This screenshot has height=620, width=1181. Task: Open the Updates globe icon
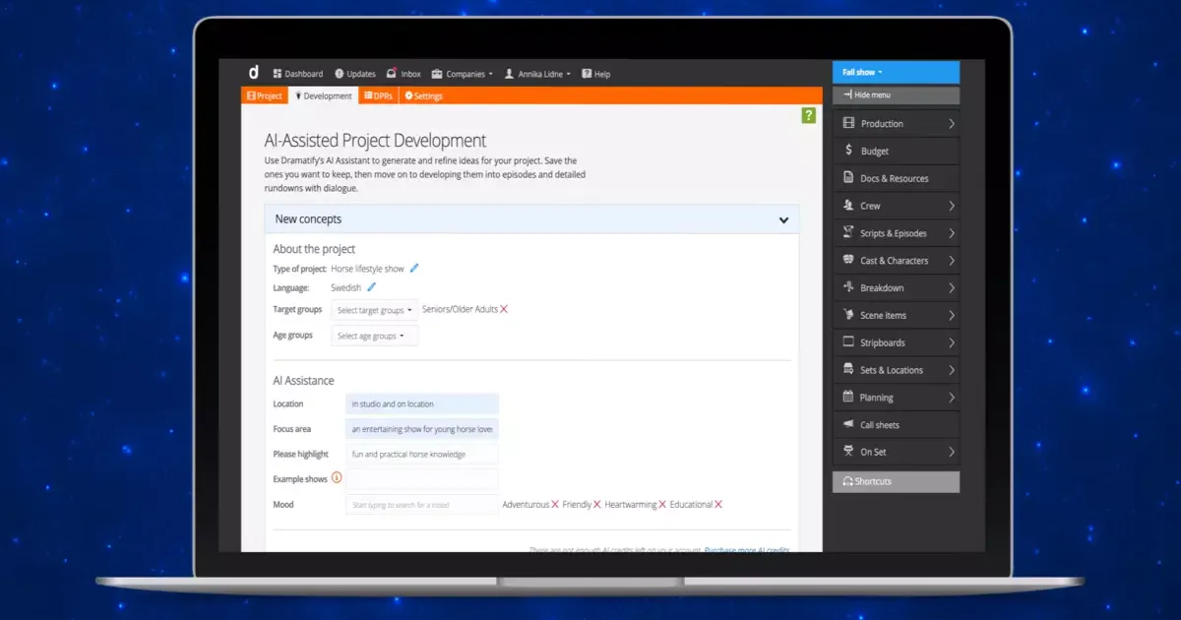point(340,74)
